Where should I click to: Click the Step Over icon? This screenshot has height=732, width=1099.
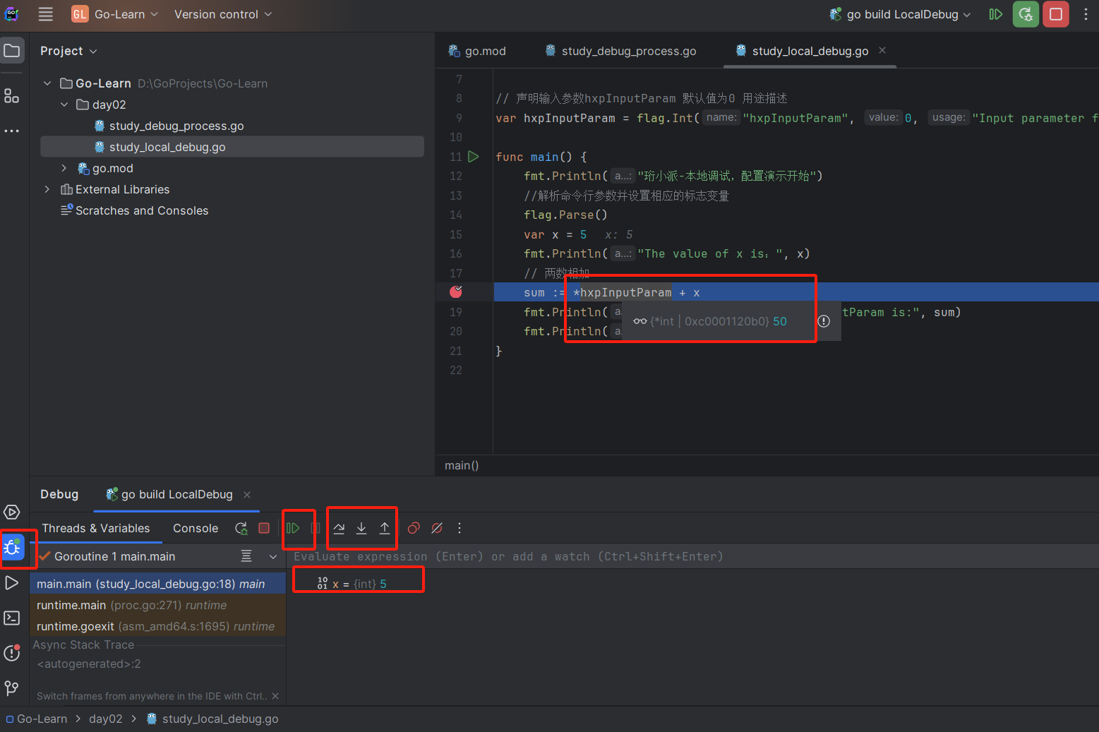[339, 528]
